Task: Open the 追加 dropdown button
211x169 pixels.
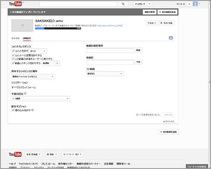Action: tap(152, 23)
